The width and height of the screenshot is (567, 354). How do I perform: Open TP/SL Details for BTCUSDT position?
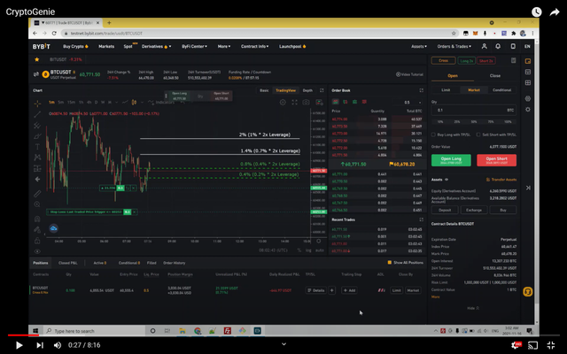point(316,290)
